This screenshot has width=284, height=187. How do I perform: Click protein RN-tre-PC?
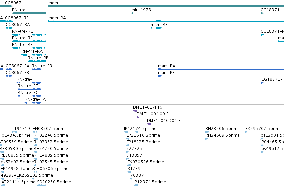click(28, 93)
